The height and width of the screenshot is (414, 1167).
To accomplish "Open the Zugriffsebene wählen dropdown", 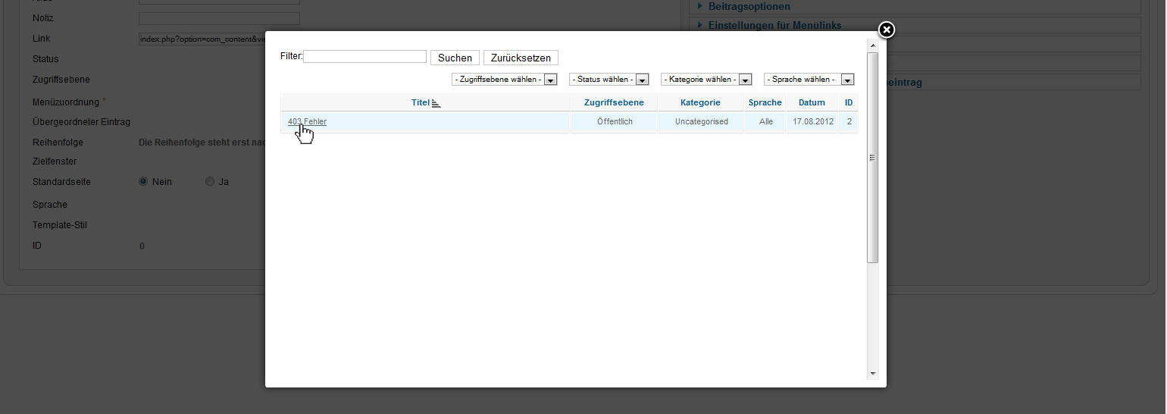I will [505, 80].
